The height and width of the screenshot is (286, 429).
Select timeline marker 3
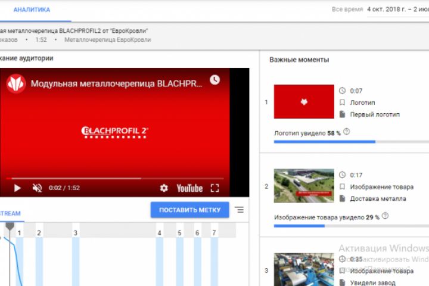(x=76, y=233)
